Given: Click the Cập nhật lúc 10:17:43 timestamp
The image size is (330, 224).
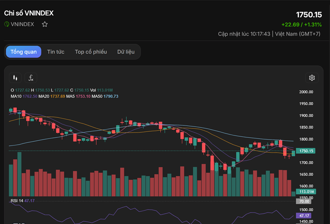Looking at the screenshot, I should (x=244, y=34).
